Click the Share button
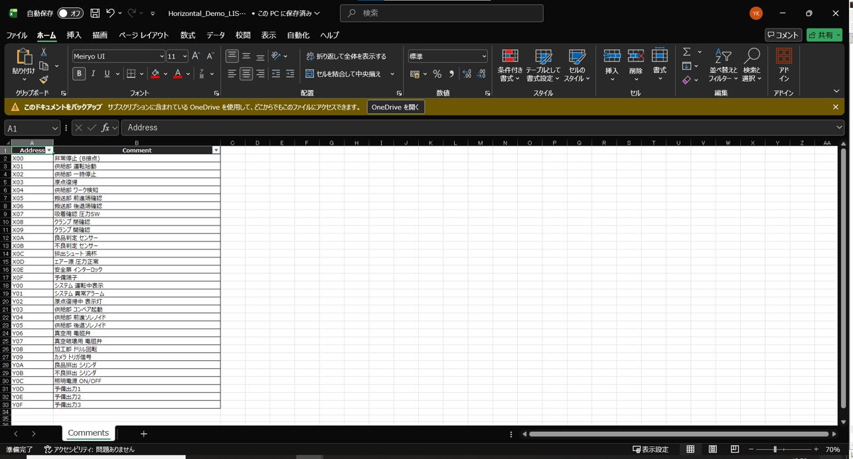Image resolution: width=853 pixels, height=459 pixels. click(824, 35)
